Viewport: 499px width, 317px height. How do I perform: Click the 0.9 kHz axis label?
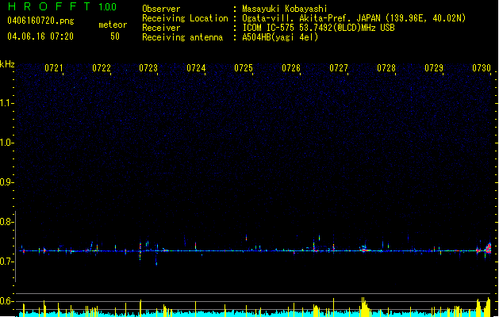(6, 182)
